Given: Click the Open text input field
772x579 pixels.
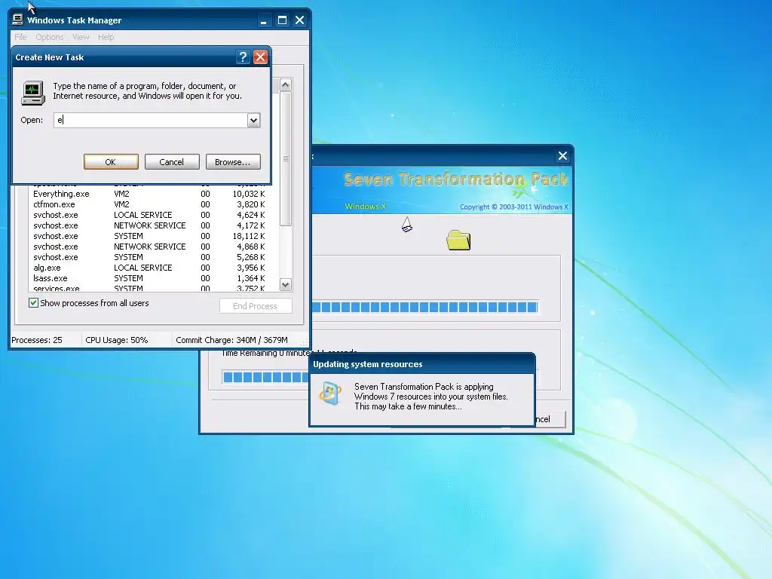Looking at the screenshot, I should (151, 120).
